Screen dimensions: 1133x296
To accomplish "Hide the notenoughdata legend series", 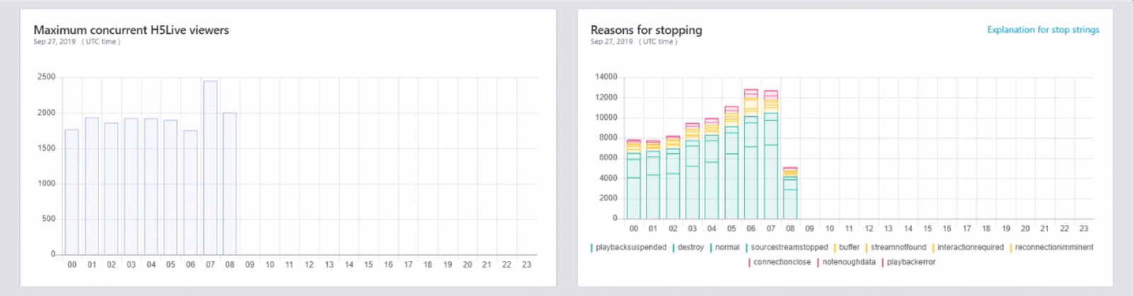I will (x=848, y=262).
